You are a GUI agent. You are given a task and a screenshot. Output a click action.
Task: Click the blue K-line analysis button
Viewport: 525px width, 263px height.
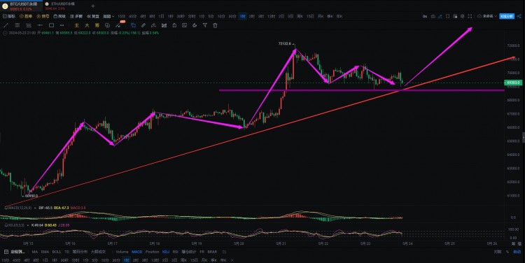507,16
